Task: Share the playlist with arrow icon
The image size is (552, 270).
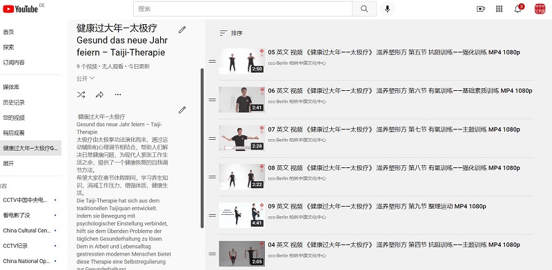Action: coord(99,94)
